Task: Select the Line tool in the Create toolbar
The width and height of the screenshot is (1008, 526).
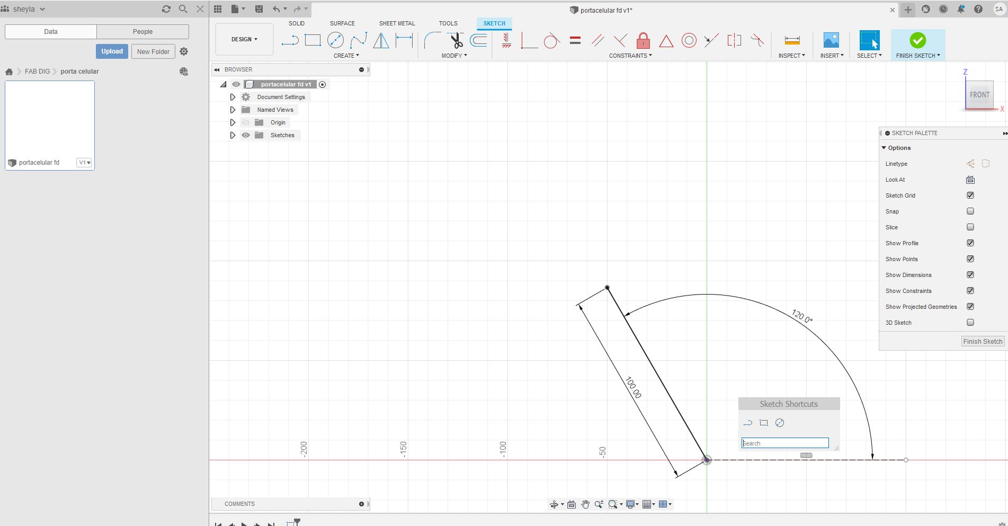Action: (x=290, y=40)
